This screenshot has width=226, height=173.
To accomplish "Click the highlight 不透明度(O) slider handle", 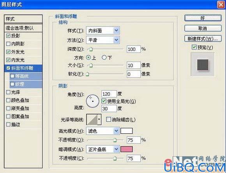I will (x=115, y=140).
